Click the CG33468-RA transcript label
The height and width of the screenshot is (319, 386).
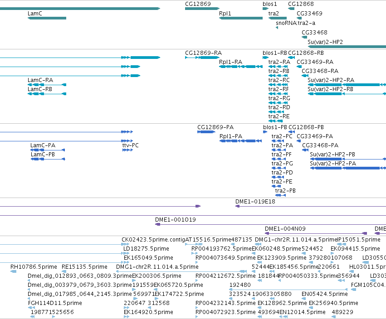pyautogui.click(x=320, y=71)
